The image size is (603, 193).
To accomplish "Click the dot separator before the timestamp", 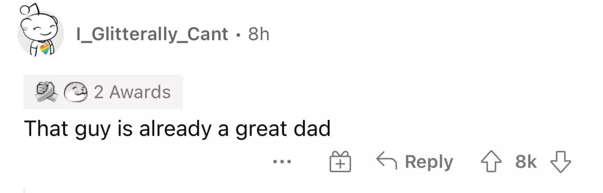I will [x=238, y=35].
